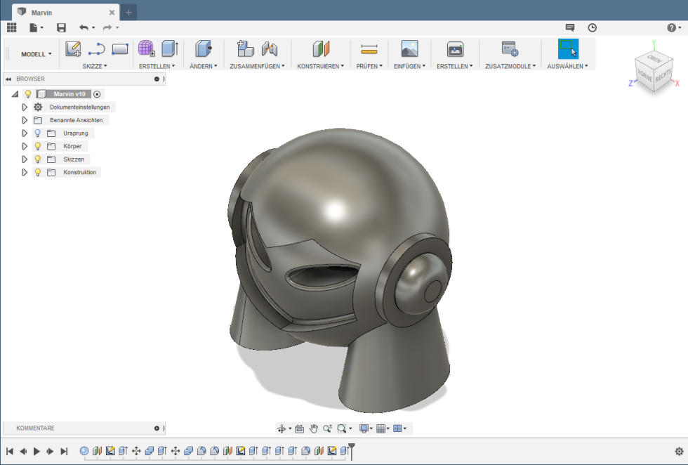Viewport: 688px width, 465px height.
Task: Click the insert image icon above EINFÜGEN
Action: pyautogui.click(x=409, y=48)
